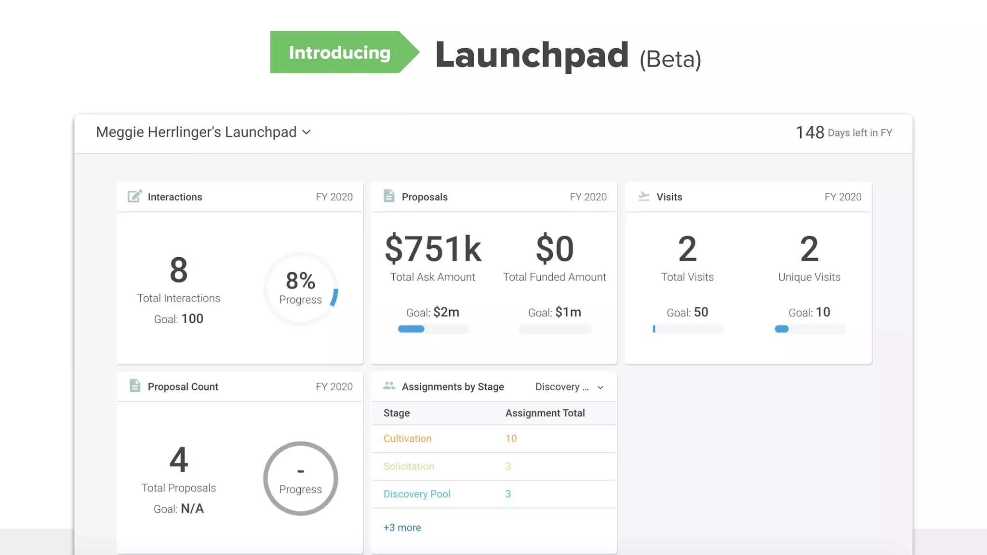Open the Discovery Pool stage link

point(417,494)
